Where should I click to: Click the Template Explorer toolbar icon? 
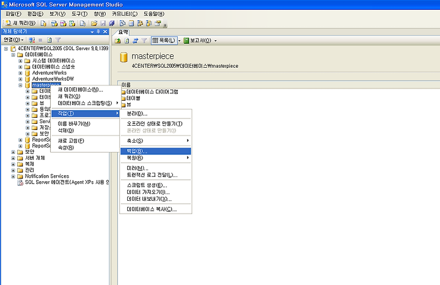[x=148, y=23]
